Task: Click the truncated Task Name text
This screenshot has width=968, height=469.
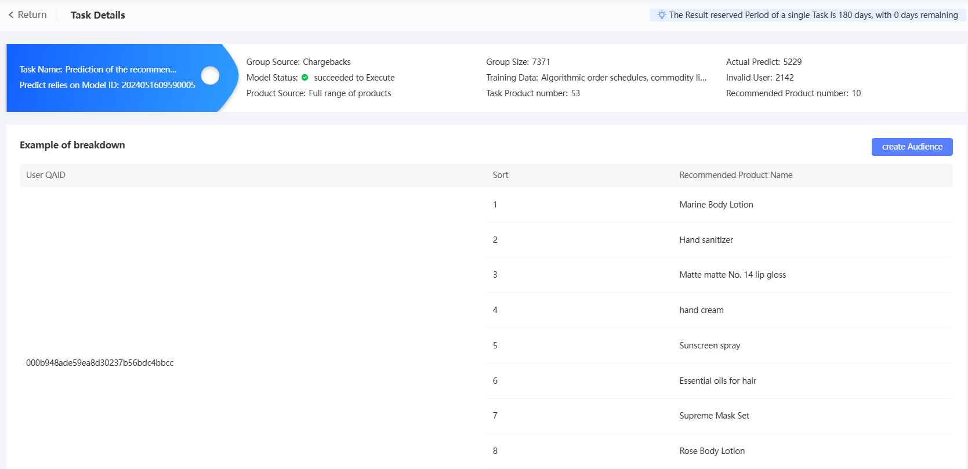Action: pyautogui.click(x=98, y=70)
